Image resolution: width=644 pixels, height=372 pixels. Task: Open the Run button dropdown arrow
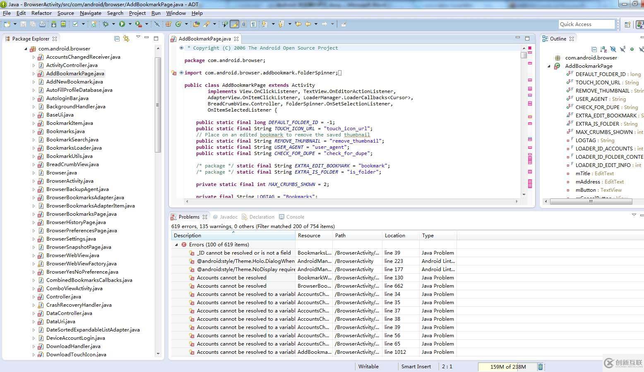(x=130, y=24)
